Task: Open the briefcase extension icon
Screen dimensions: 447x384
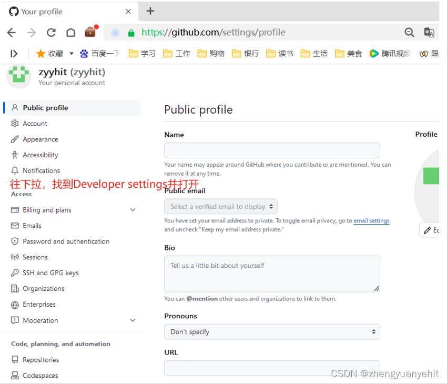Action: click(91, 31)
